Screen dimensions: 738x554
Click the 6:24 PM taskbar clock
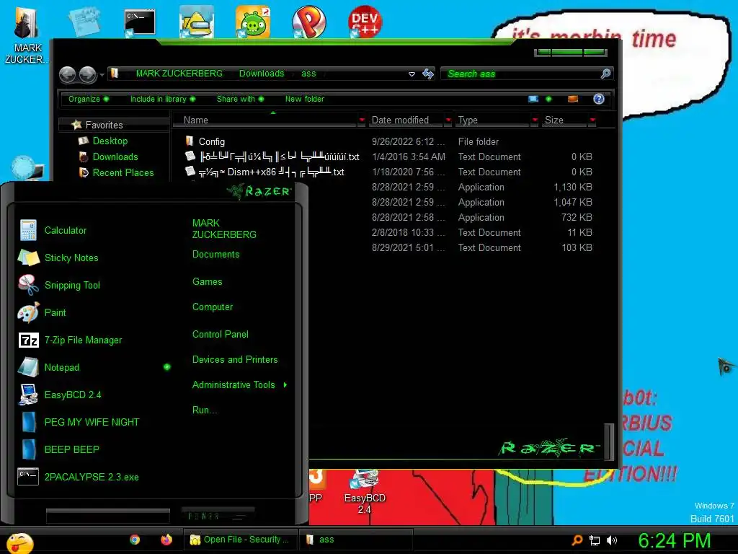pyautogui.click(x=674, y=540)
